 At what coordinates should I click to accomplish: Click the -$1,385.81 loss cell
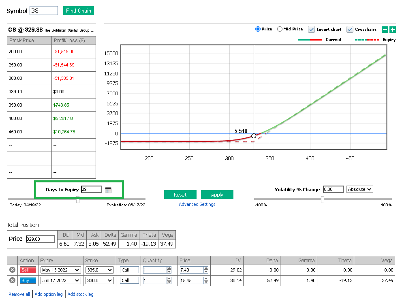[x=74, y=79]
